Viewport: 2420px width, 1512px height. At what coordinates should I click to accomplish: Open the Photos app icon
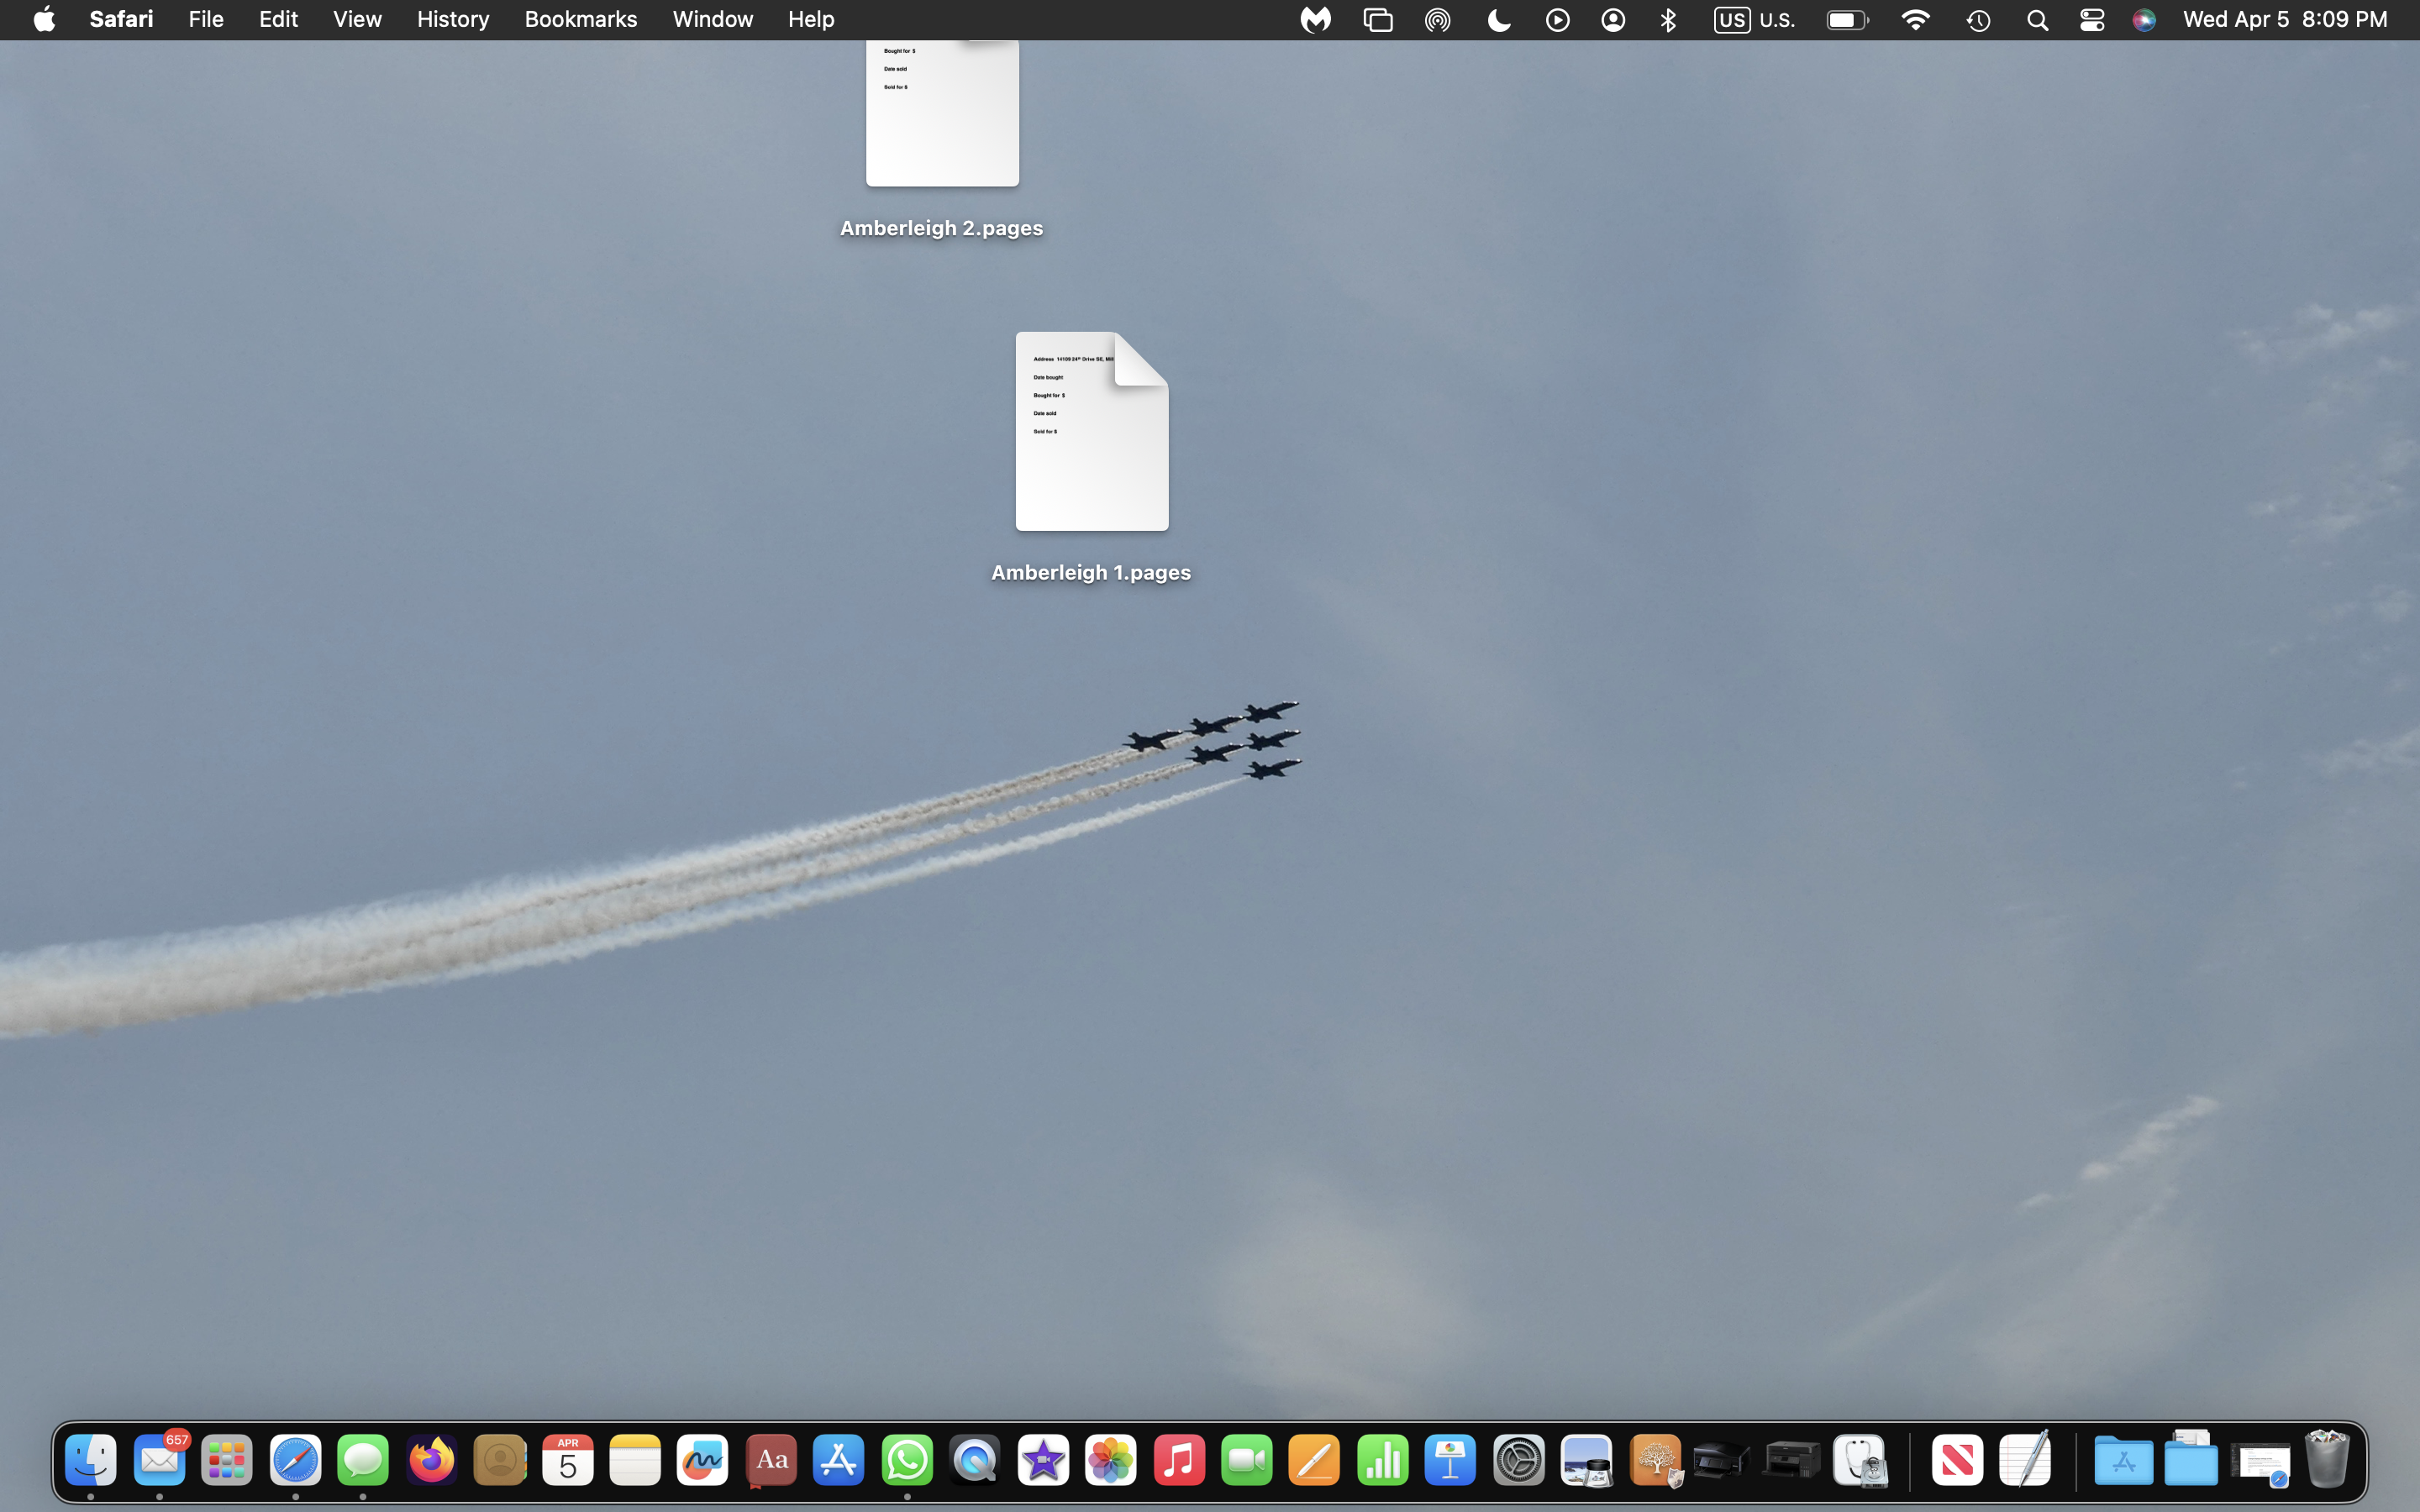(x=1111, y=1461)
